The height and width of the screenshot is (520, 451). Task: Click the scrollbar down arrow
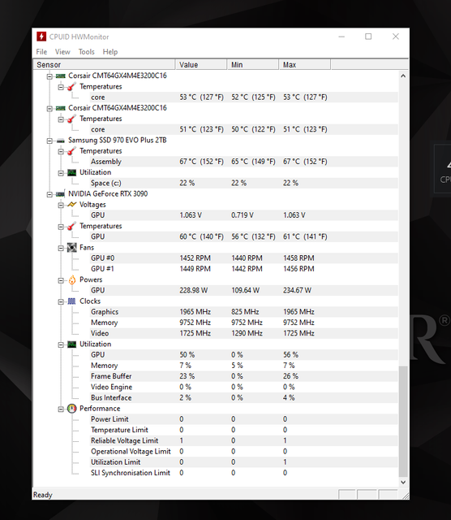coord(403,482)
